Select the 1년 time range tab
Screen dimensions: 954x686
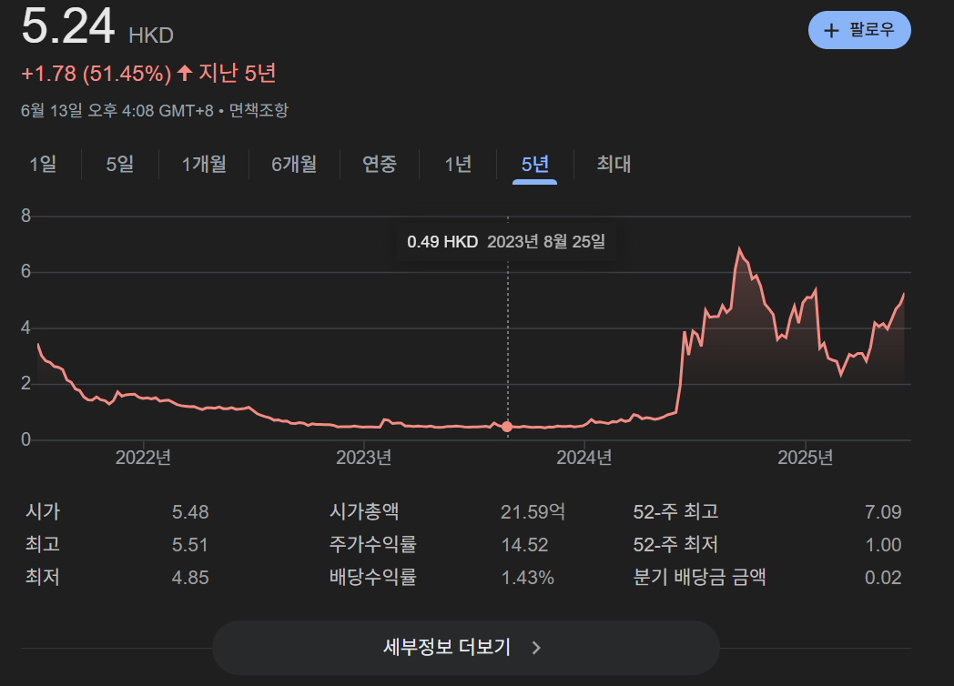coord(458,164)
